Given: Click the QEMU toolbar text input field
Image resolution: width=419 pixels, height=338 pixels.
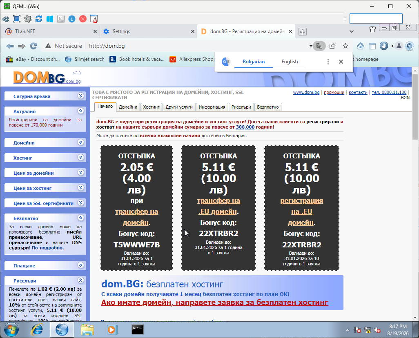Looking at the screenshot, I should [x=376, y=19].
